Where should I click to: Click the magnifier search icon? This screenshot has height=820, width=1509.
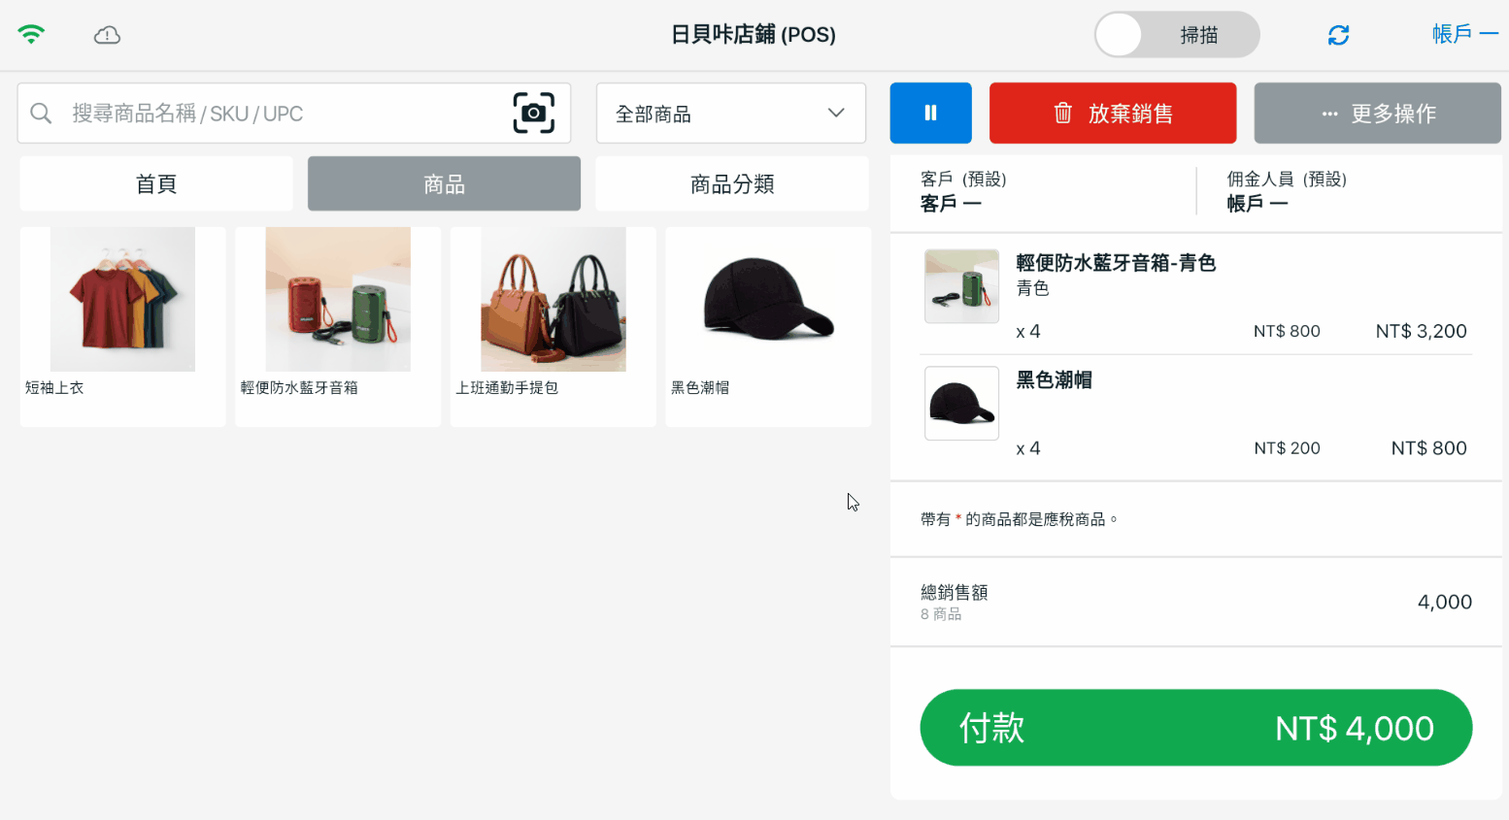41,114
